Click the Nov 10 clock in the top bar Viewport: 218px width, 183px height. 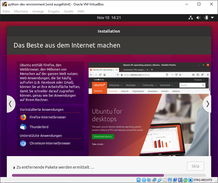[109, 18]
